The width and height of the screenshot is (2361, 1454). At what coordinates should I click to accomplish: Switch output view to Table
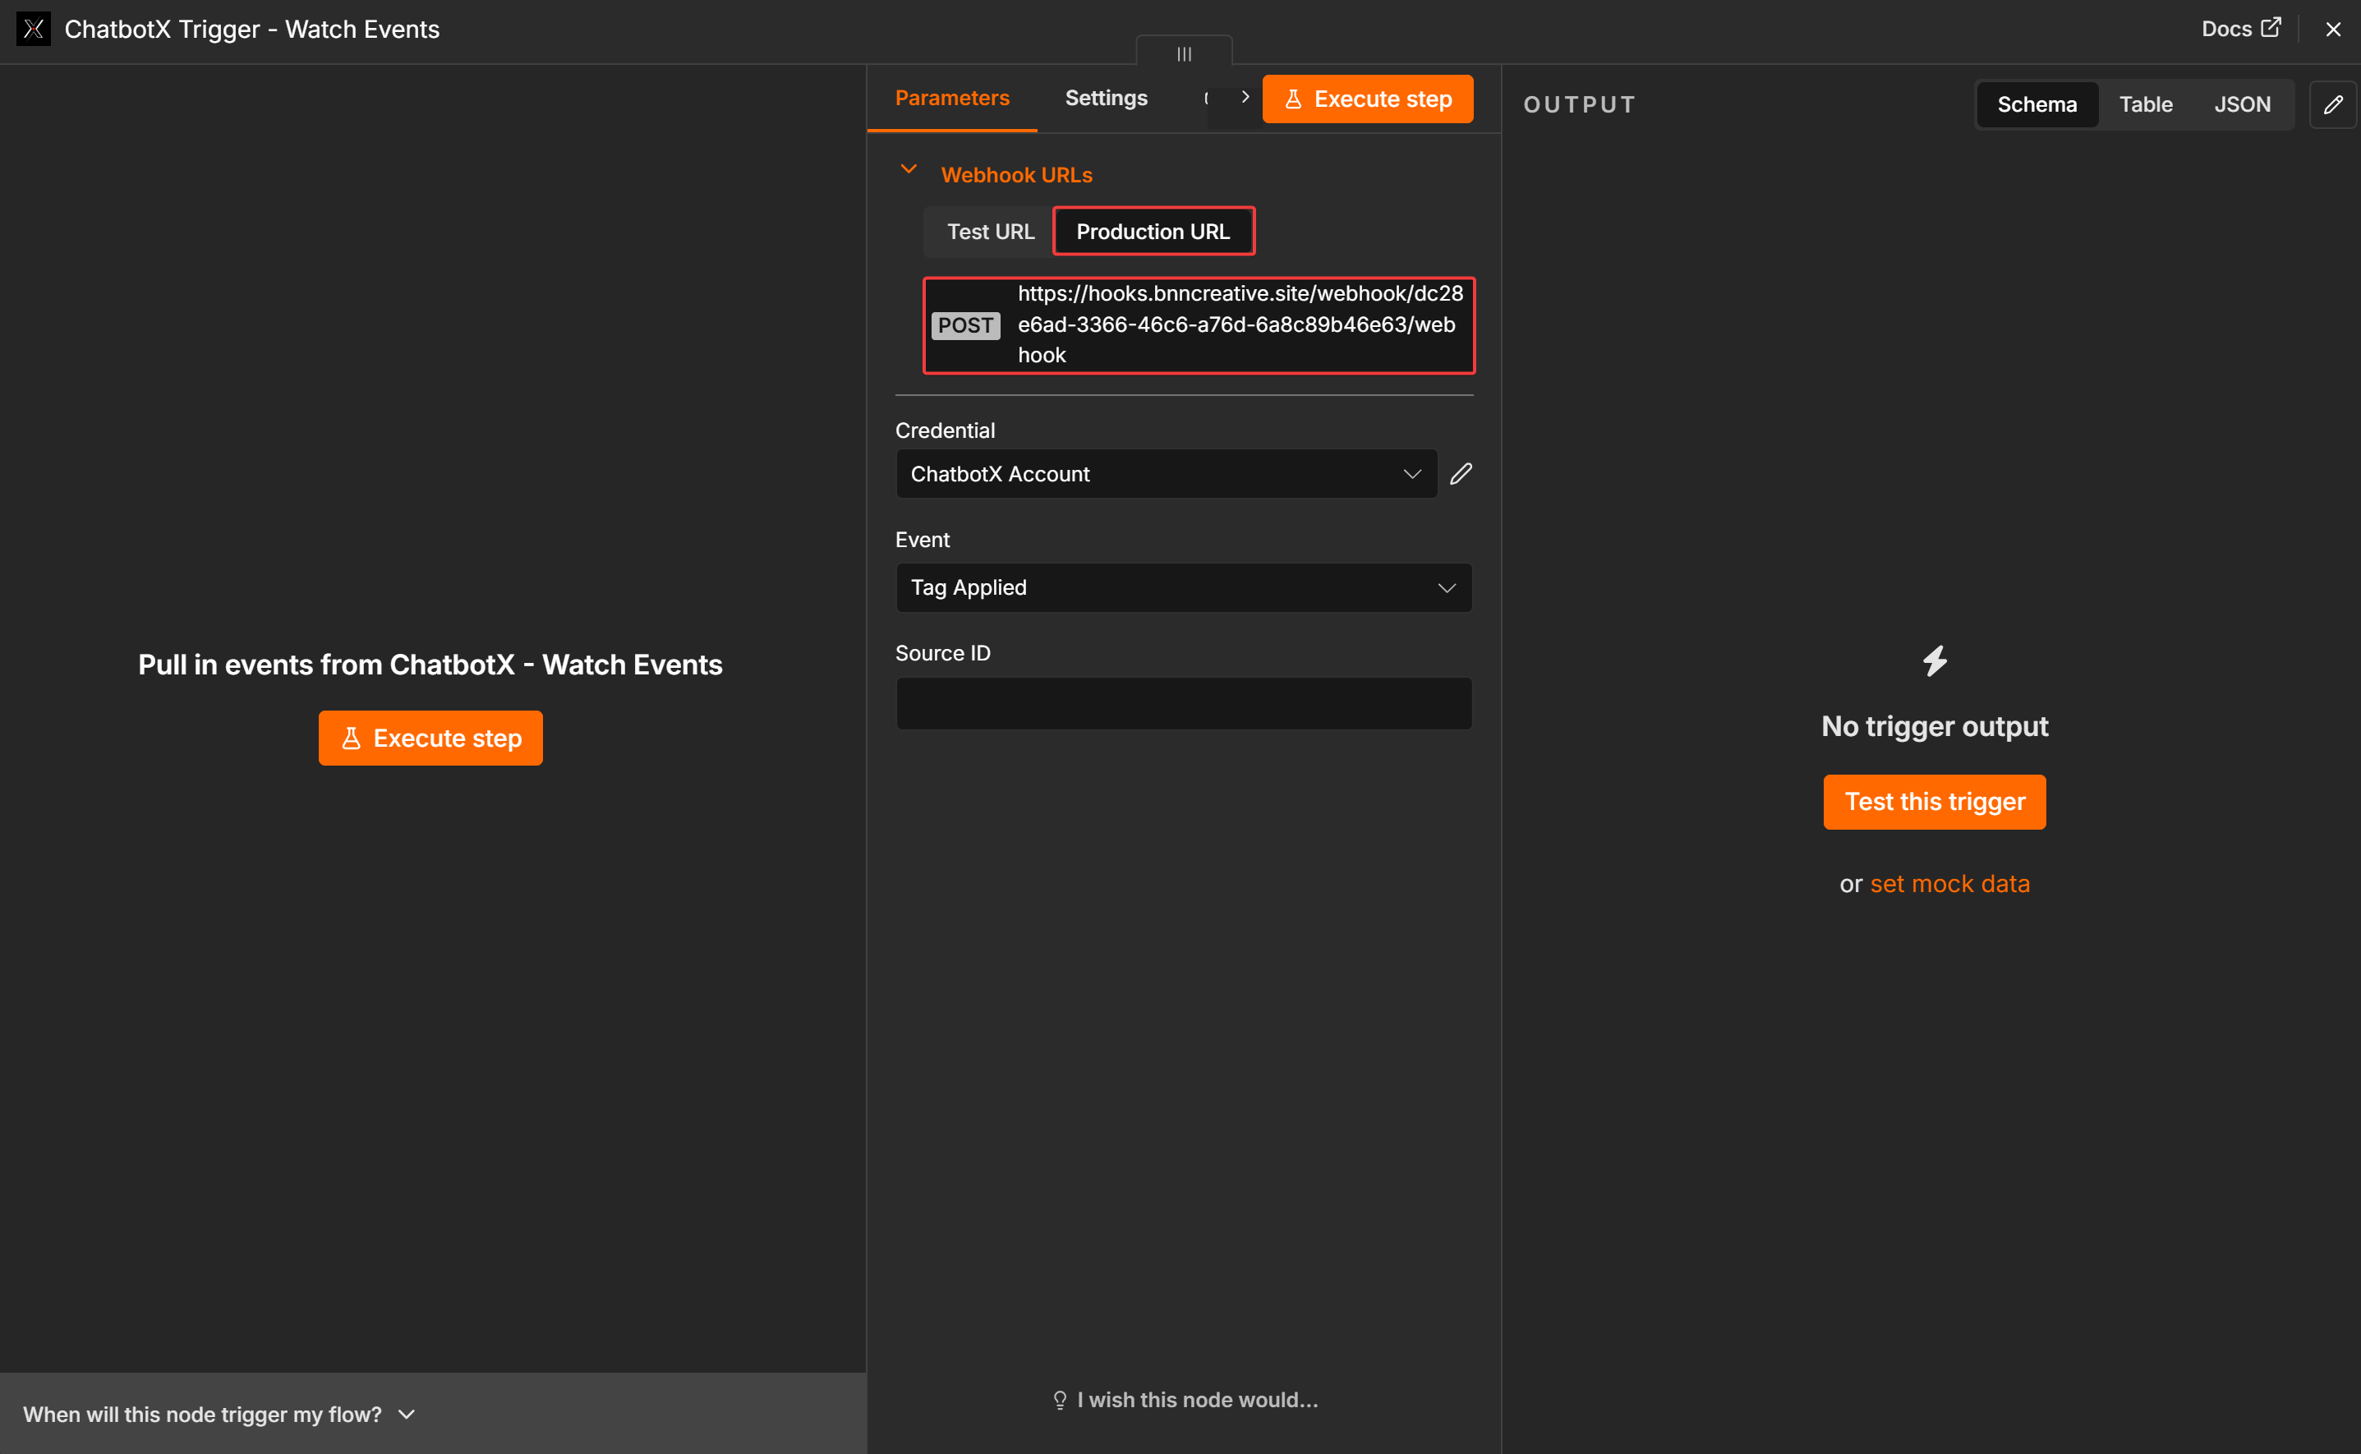[x=2146, y=105]
